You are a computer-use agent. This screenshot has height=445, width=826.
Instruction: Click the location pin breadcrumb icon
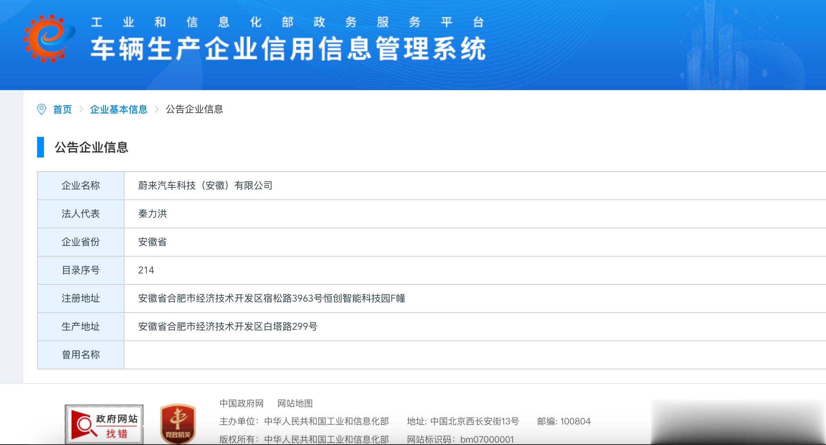(x=41, y=109)
